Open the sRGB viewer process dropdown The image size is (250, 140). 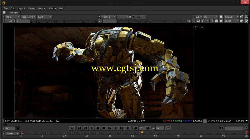pos(231,21)
